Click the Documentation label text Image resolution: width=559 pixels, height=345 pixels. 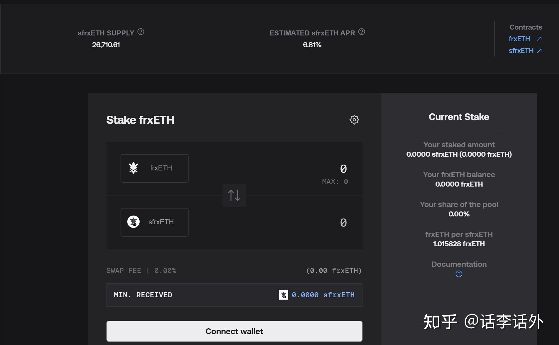[459, 264]
